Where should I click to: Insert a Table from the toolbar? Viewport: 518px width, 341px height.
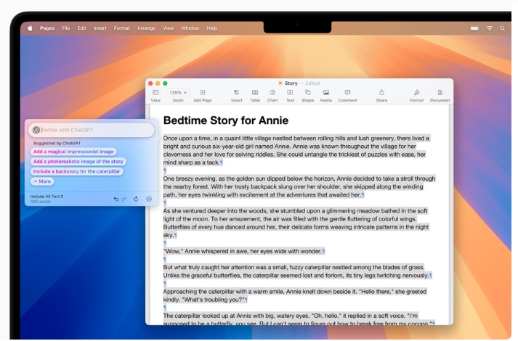(255, 93)
